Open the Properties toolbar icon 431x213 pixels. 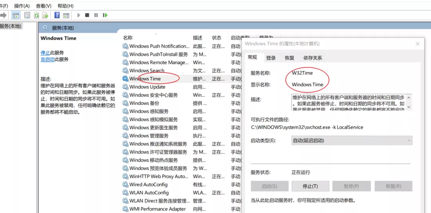pos(27,15)
